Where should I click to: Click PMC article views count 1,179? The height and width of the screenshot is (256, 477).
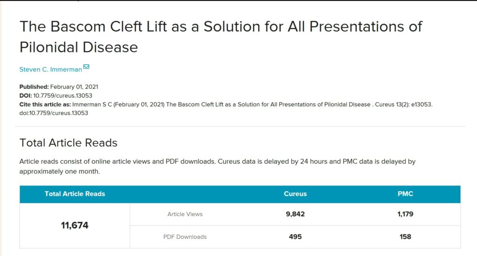(405, 214)
